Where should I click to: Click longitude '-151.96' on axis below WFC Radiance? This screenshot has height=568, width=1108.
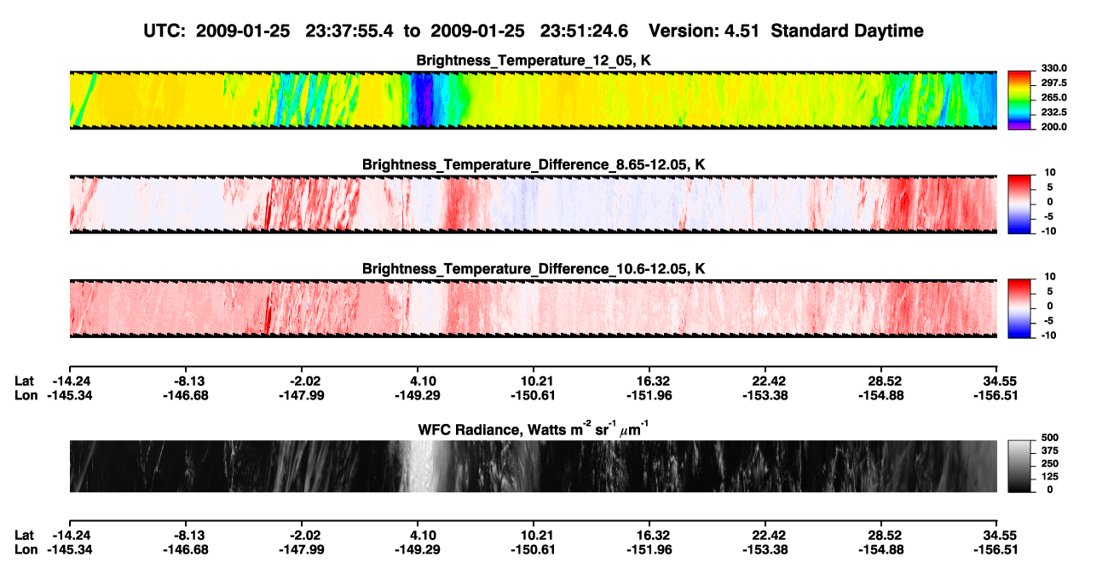pos(649,549)
